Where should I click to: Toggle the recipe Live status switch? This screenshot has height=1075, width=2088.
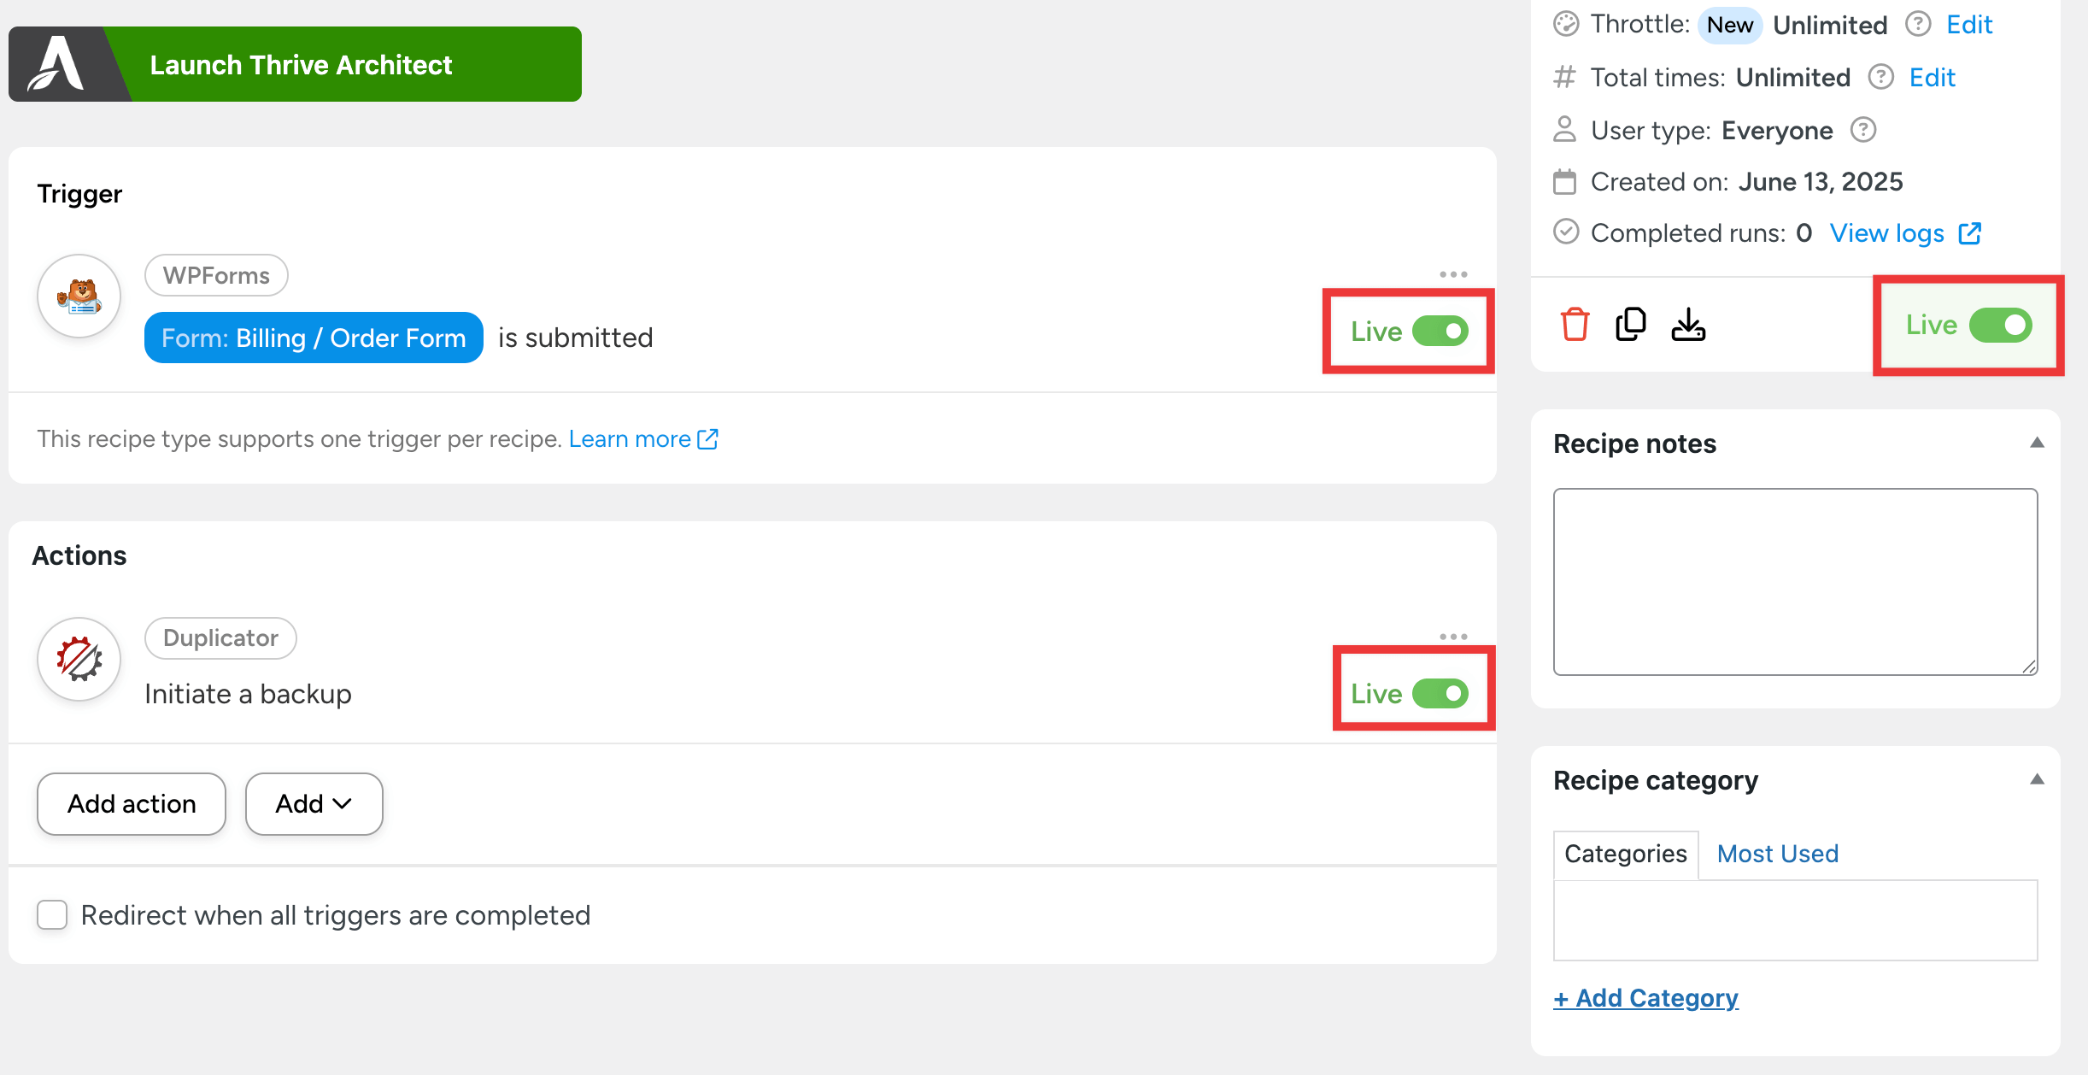tap(2000, 325)
